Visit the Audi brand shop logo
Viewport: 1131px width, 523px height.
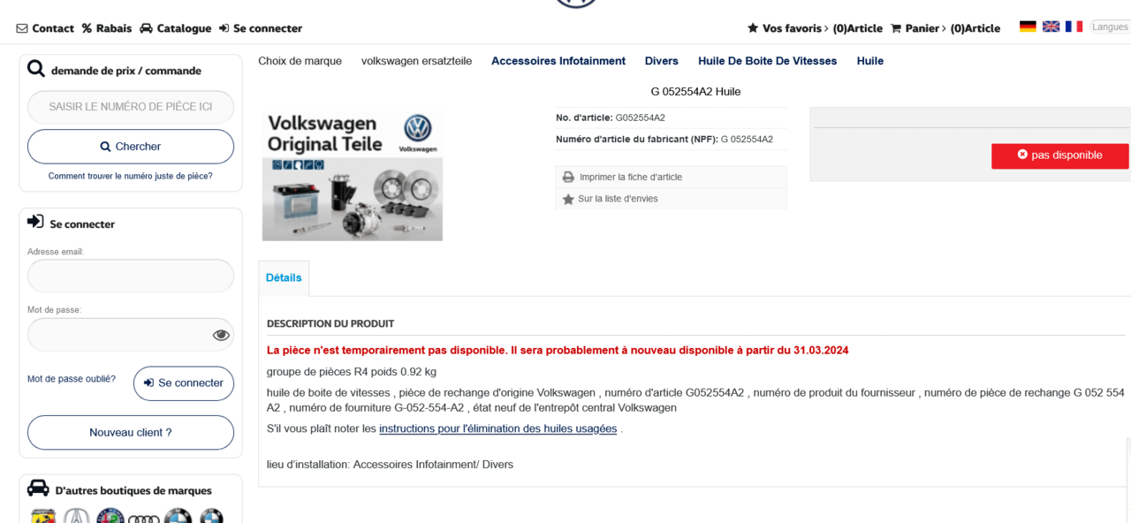click(x=144, y=517)
